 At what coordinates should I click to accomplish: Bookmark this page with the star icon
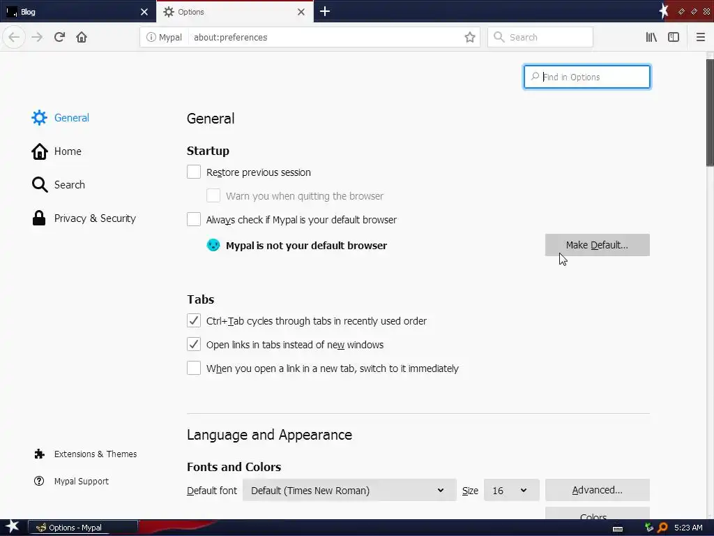(x=470, y=38)
